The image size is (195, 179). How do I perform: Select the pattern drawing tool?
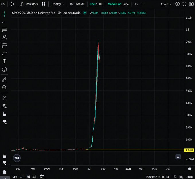[4, 38]
